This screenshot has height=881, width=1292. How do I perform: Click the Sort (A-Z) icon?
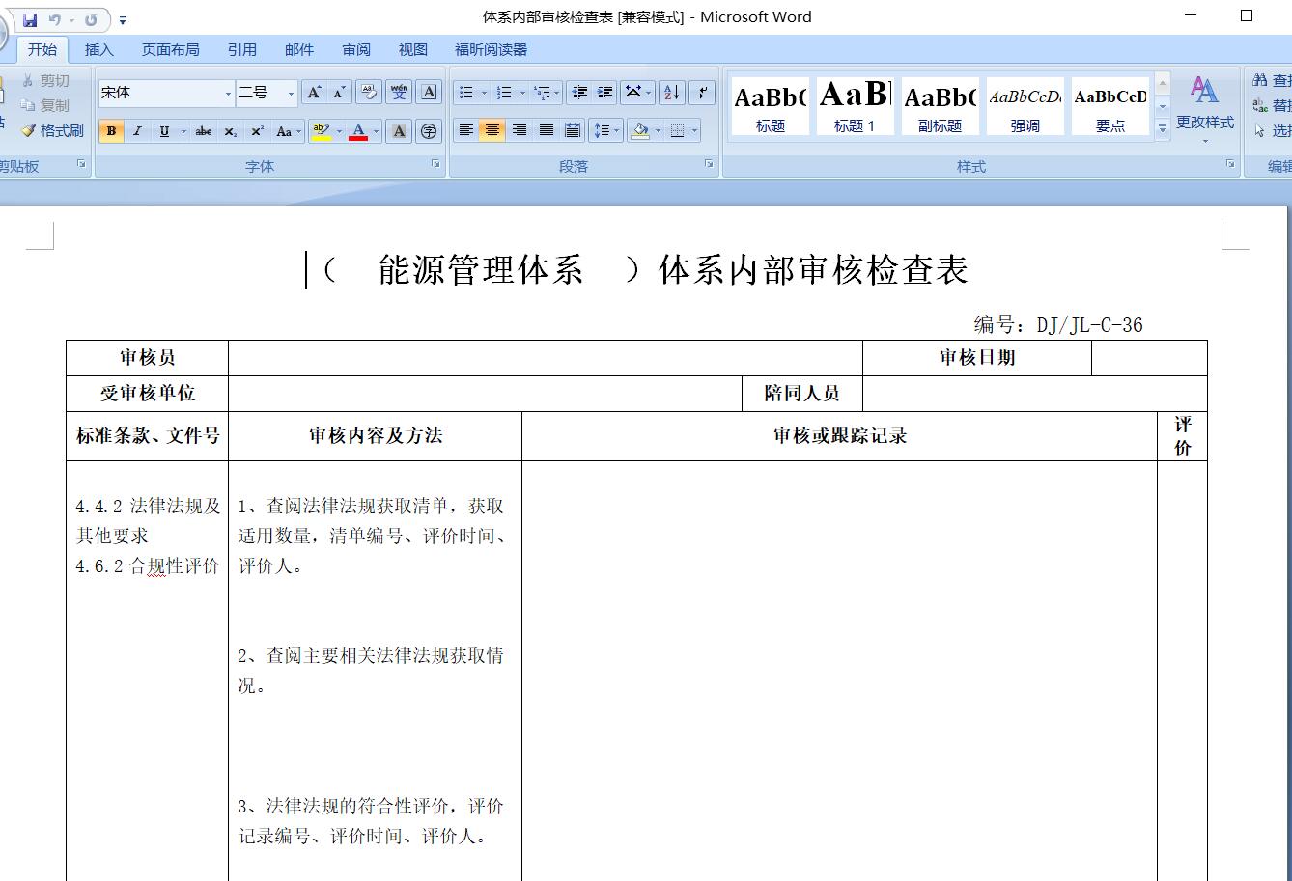tap(672, 93)
